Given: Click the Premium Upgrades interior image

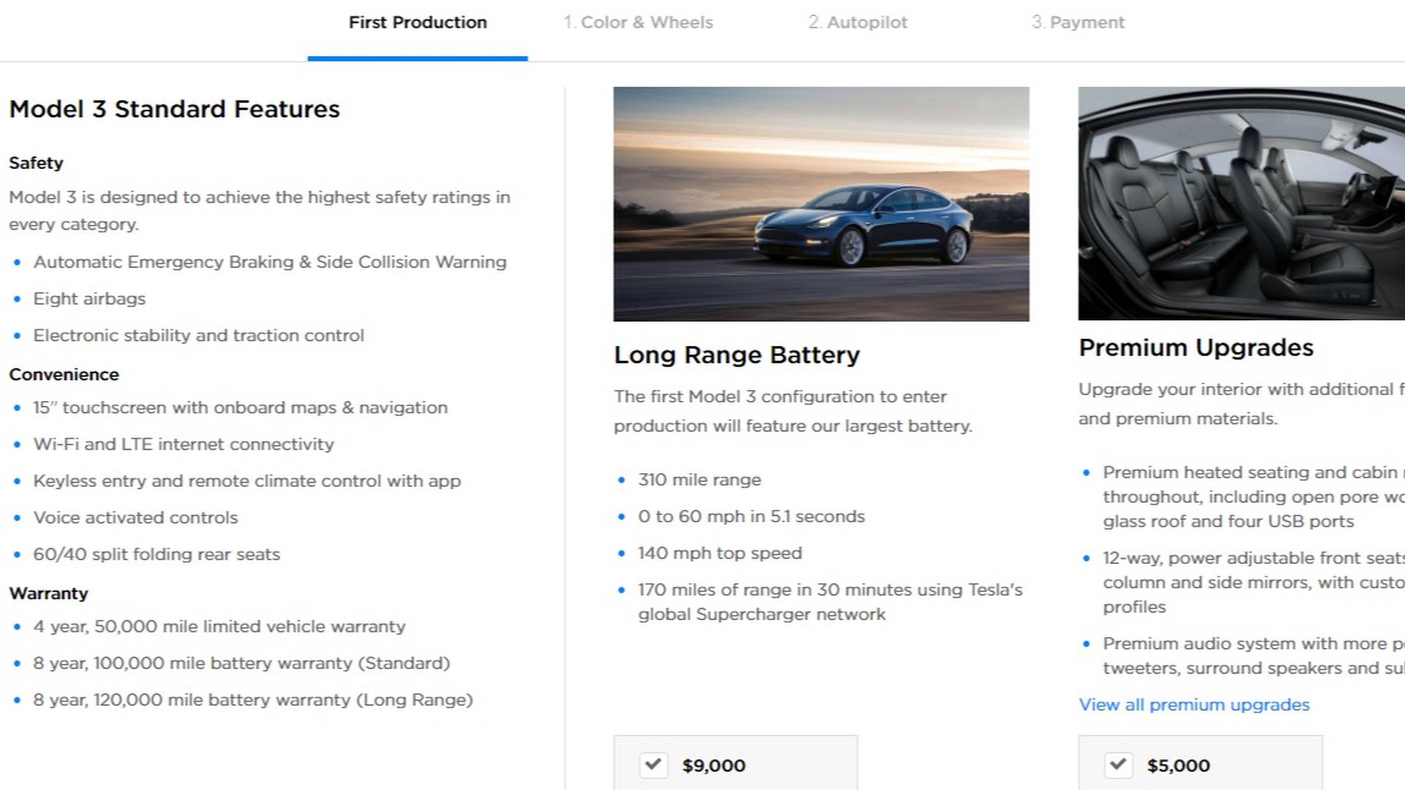Looking at the screenshot, I should point(1240,205).
